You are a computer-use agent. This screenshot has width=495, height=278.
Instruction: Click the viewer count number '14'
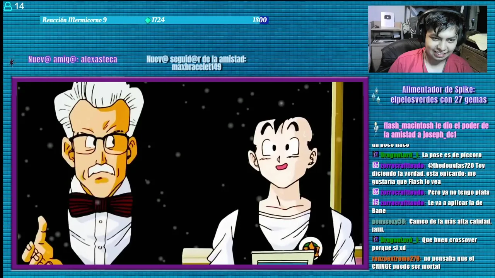(x=19, y=6)
